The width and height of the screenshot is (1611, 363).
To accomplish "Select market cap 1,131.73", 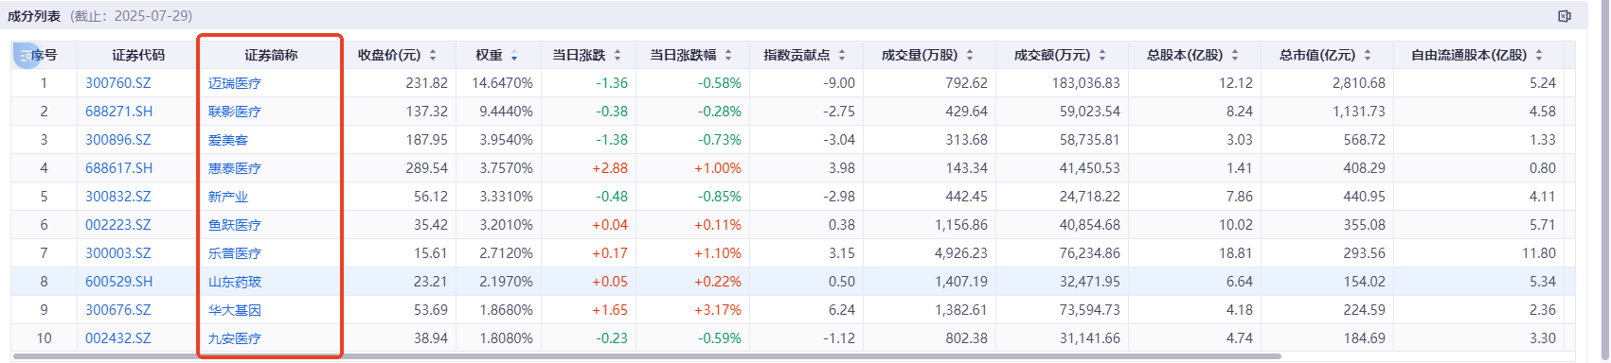I will point(1359,112).
